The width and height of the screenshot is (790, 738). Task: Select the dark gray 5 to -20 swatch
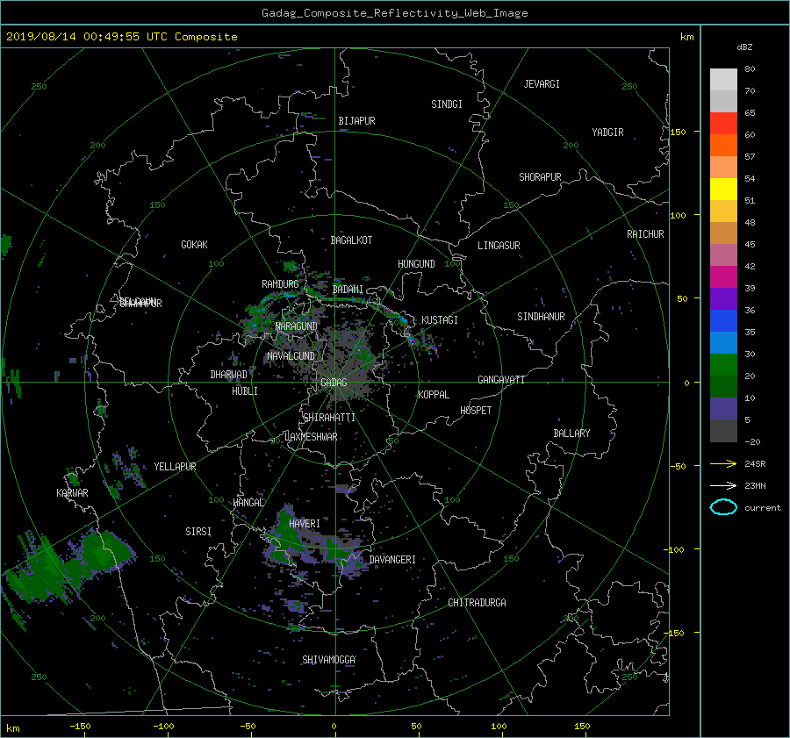tap(723, 430)
